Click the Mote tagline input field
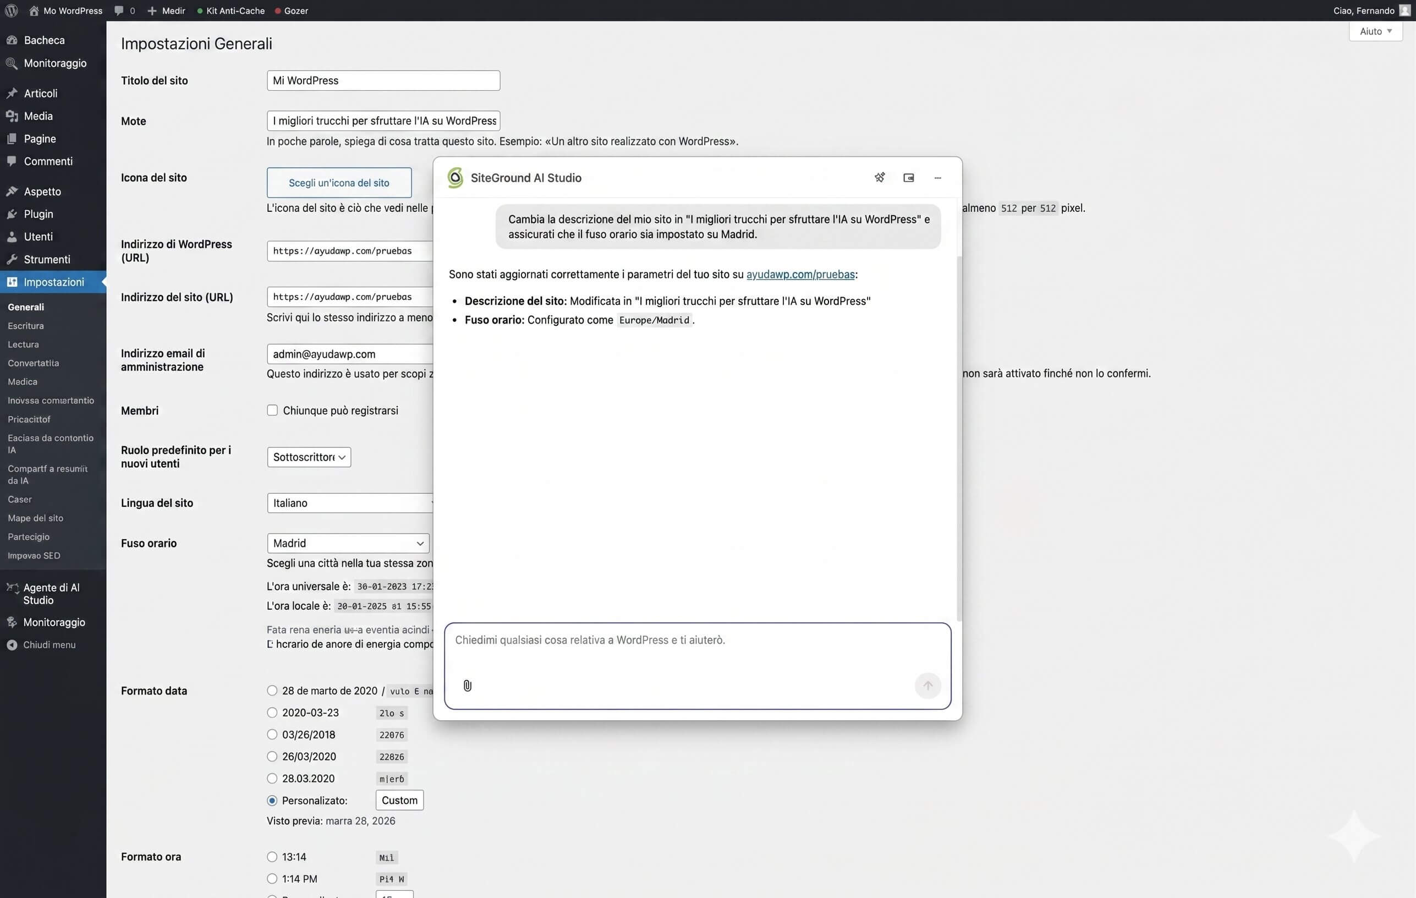The image size is (1416, 898). pos(383,121)
